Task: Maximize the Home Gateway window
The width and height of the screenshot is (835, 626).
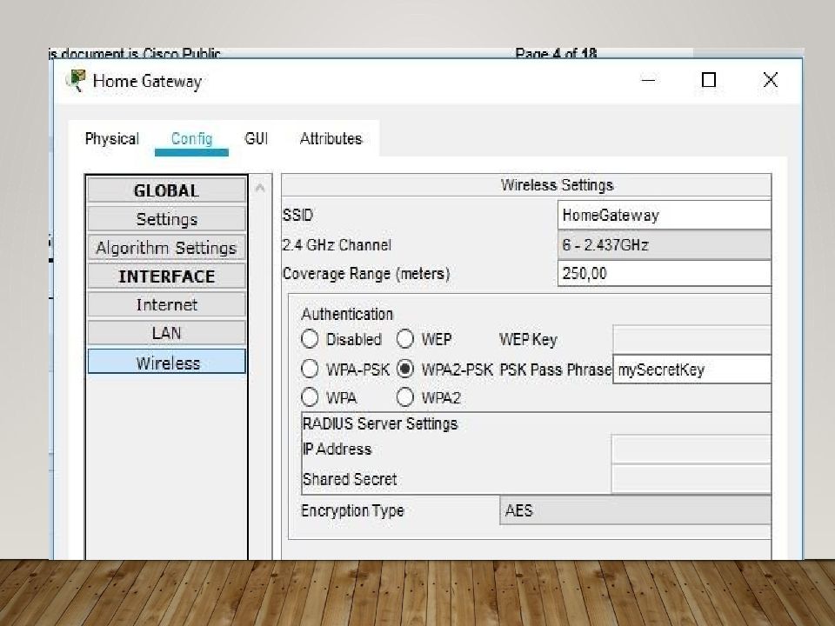Action: pos(708,80)
